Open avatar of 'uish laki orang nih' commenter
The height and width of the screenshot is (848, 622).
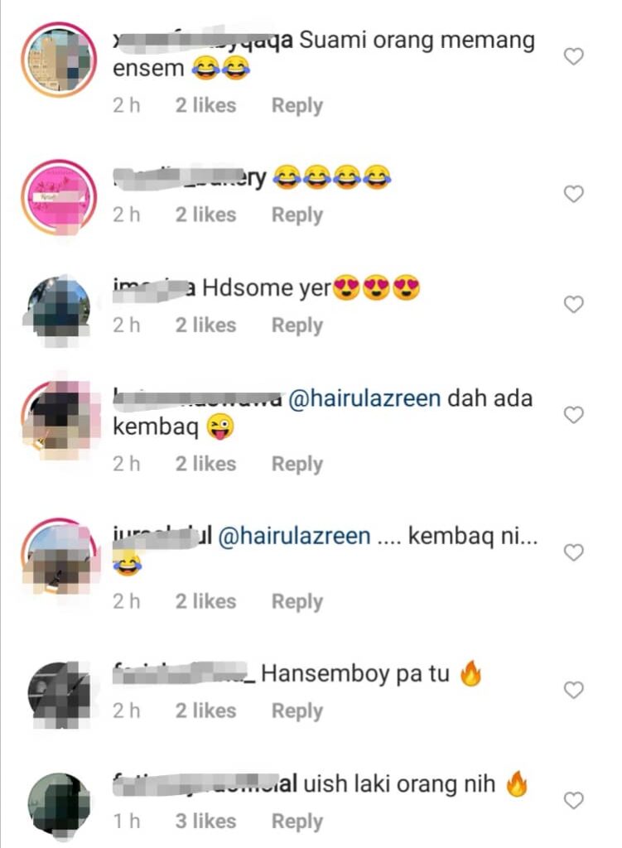[x=59, y=805]
